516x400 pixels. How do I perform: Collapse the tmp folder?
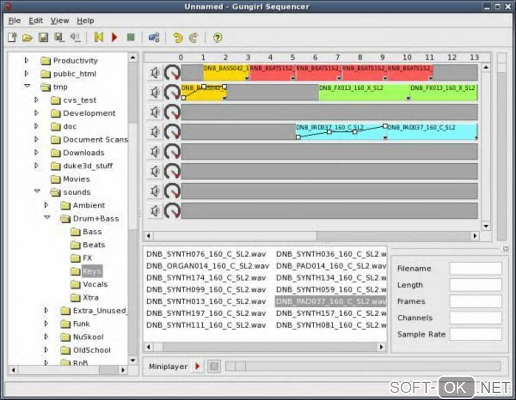point(27,86)
